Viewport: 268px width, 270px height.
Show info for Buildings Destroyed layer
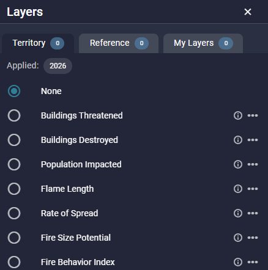click(x=238, y=140)
